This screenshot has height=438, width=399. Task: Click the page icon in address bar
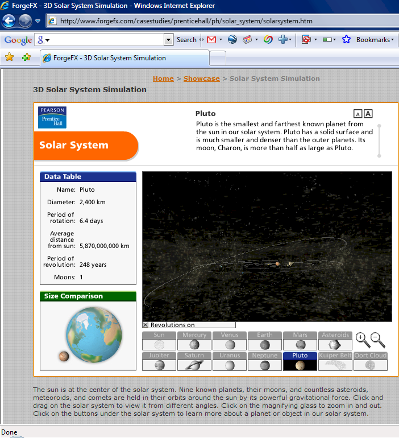52,21
